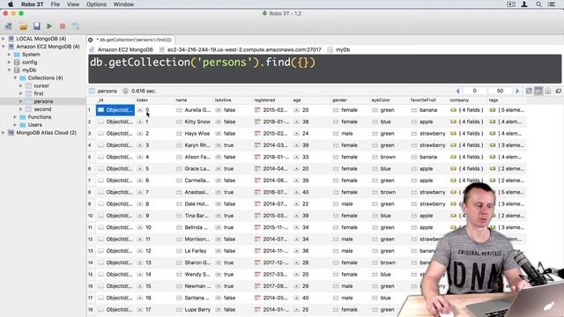Select the Users folder
Viewport: 564px width, 317px height.
[x=35, y=125]
